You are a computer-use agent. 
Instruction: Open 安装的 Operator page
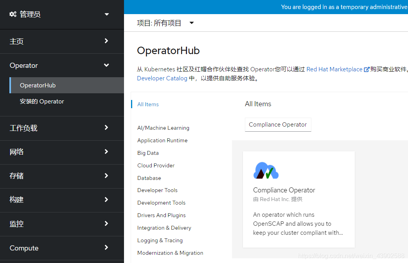point(42,102)
